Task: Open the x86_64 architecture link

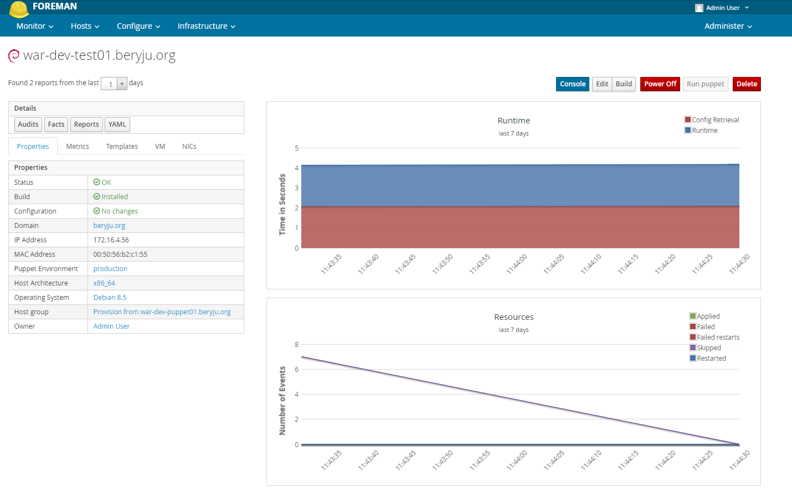Action: click(x=104, y=283)
